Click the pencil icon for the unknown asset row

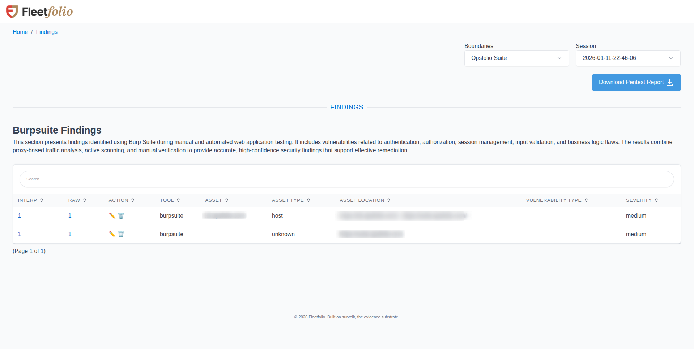(x=111, y=234)
